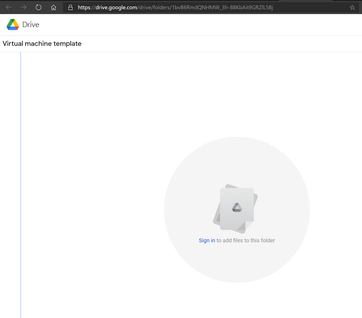
Task: Click the Sign in link
Action: pos(207,240)
